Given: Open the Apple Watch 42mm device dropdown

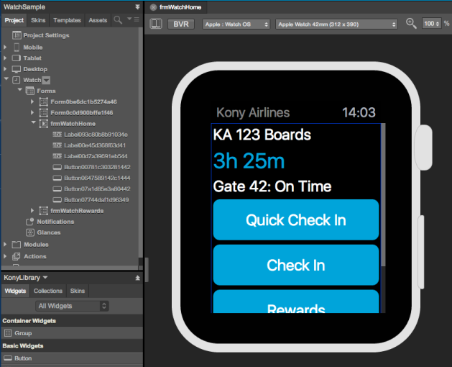Looking at the screenshot, I should [x=336, y=24].
